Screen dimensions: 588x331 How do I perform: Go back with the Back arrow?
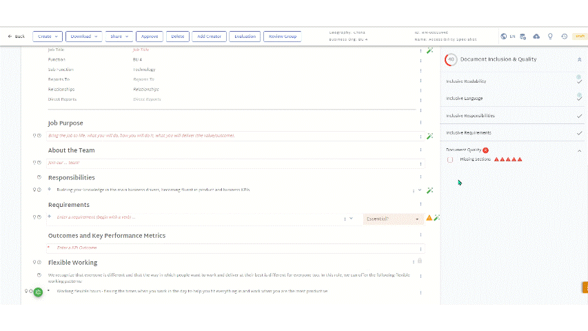(16, 37)
